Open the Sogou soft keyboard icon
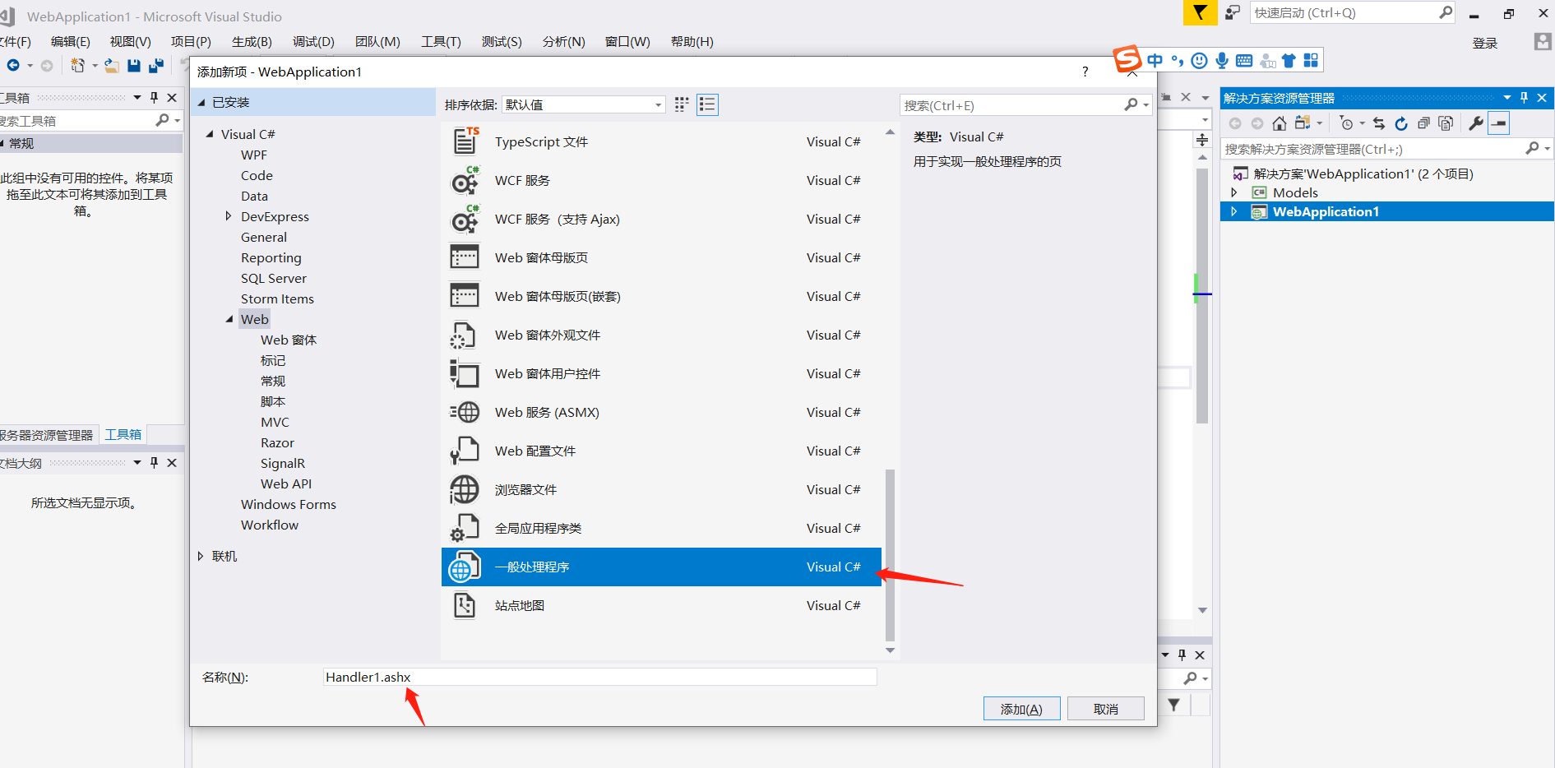The height and width of the screenshot is (768, 1555). click(1244, 60)
